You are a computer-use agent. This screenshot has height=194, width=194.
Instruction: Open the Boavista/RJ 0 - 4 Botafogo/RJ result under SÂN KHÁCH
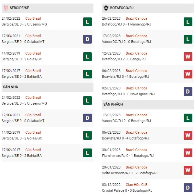click(x=125, y=138)
